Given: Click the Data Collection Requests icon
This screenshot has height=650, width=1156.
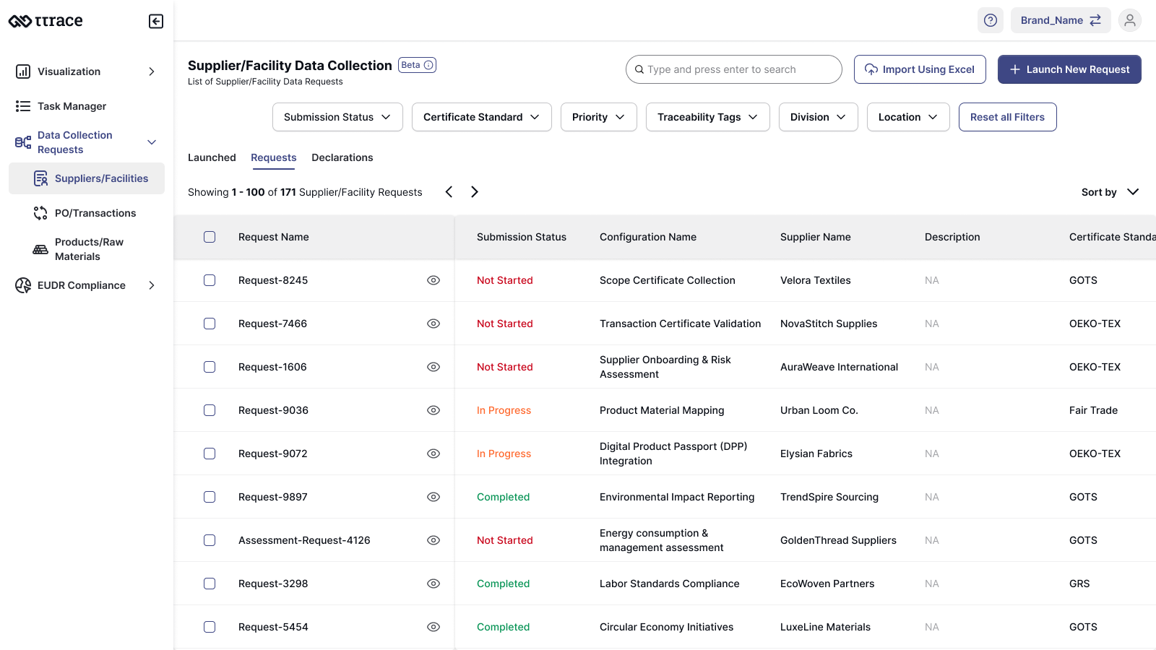Looking at the screenshot, I should pos(23,142).
